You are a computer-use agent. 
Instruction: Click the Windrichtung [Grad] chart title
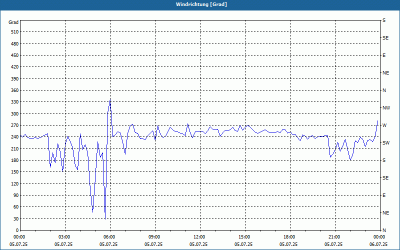click(x=201, y=4)
